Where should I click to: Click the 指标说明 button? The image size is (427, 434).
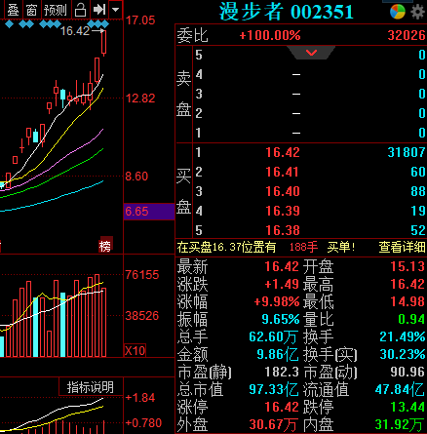91,387
